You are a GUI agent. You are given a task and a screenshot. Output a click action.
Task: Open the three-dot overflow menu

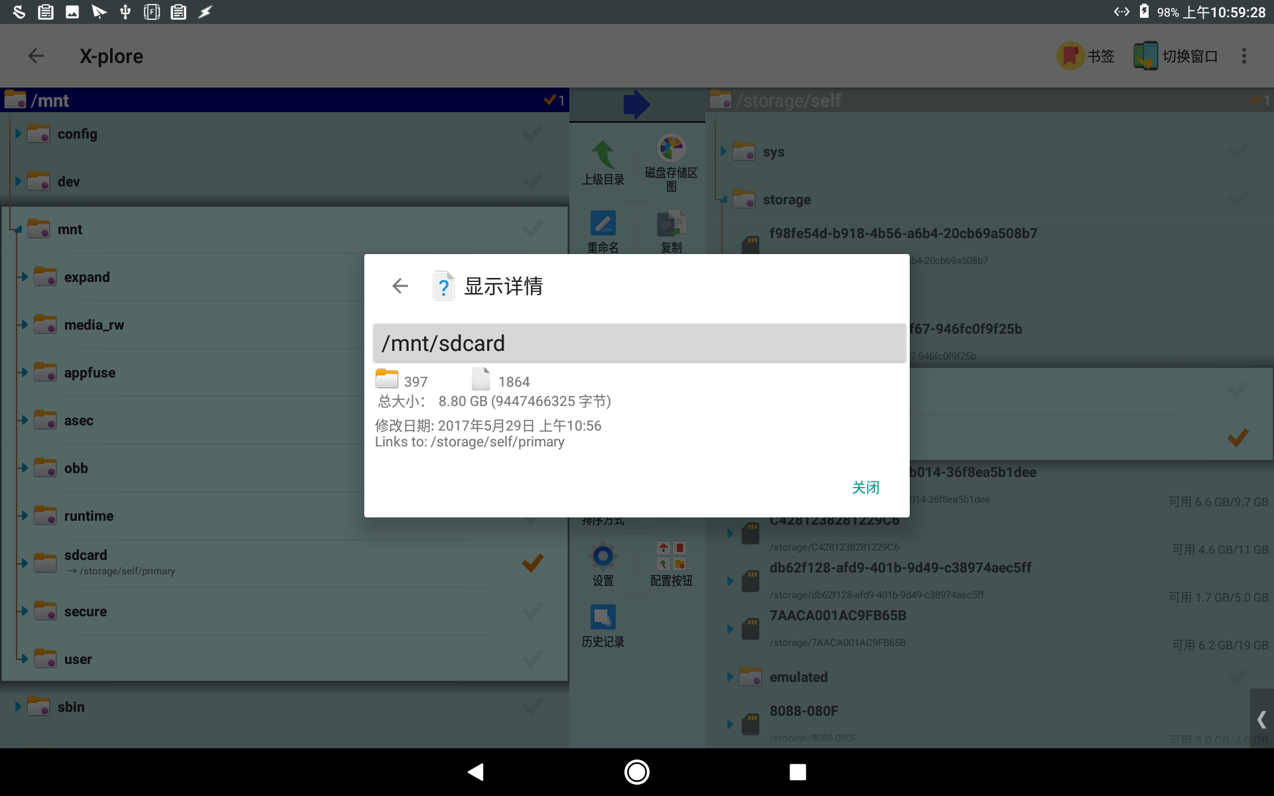point(1244,56)
